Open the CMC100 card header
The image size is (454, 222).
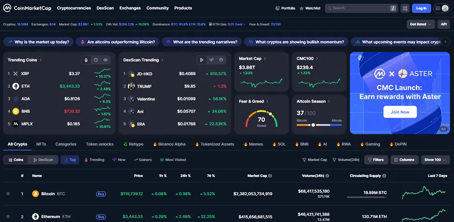click(x=307, y=59)
